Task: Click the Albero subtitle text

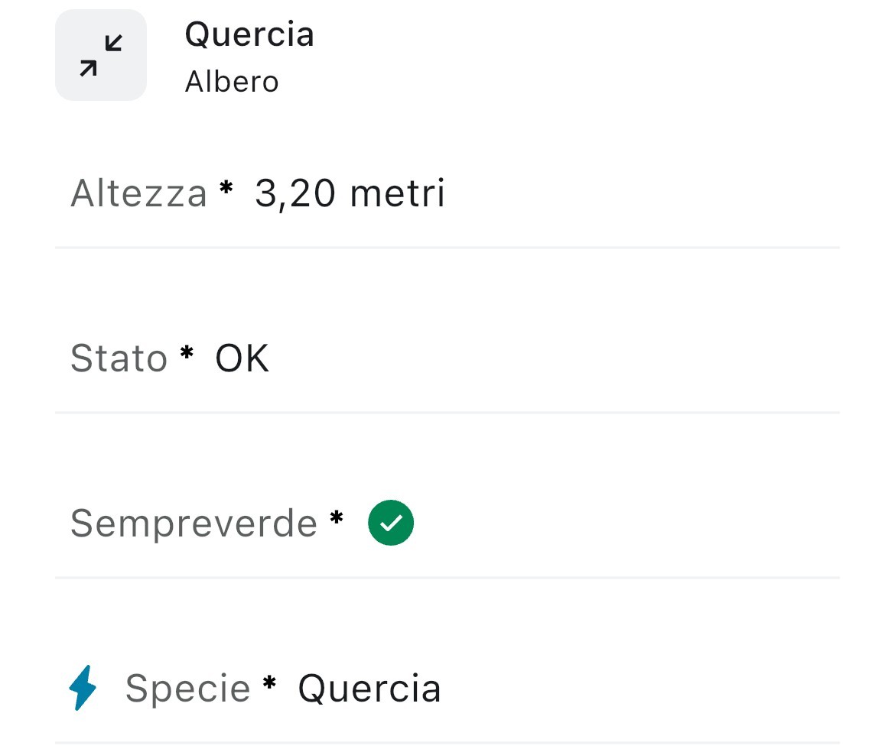Action: point(232,82)
